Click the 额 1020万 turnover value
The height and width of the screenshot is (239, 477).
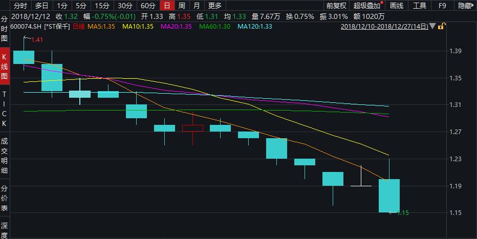[369, 16]
